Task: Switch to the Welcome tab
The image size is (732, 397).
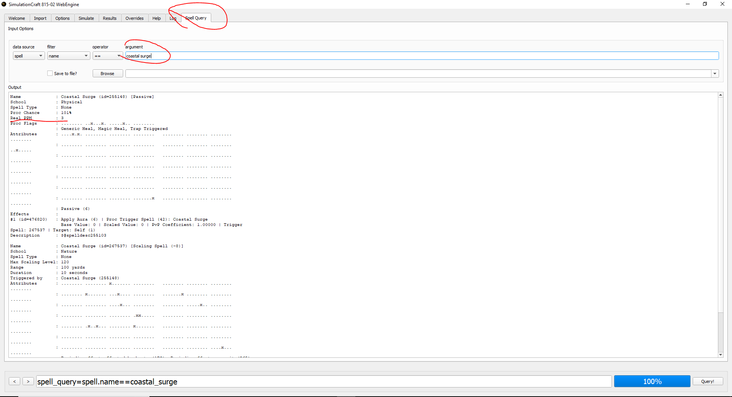Action: point(17,18)
